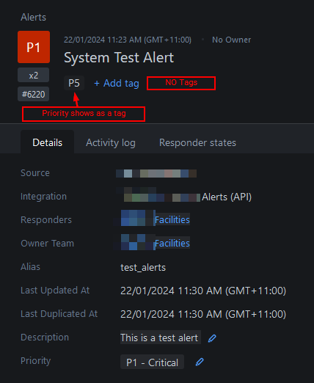This screenshot has width=314, height=383.
Task: Click the Alerts (API) integration text
Action: (227, 197)
